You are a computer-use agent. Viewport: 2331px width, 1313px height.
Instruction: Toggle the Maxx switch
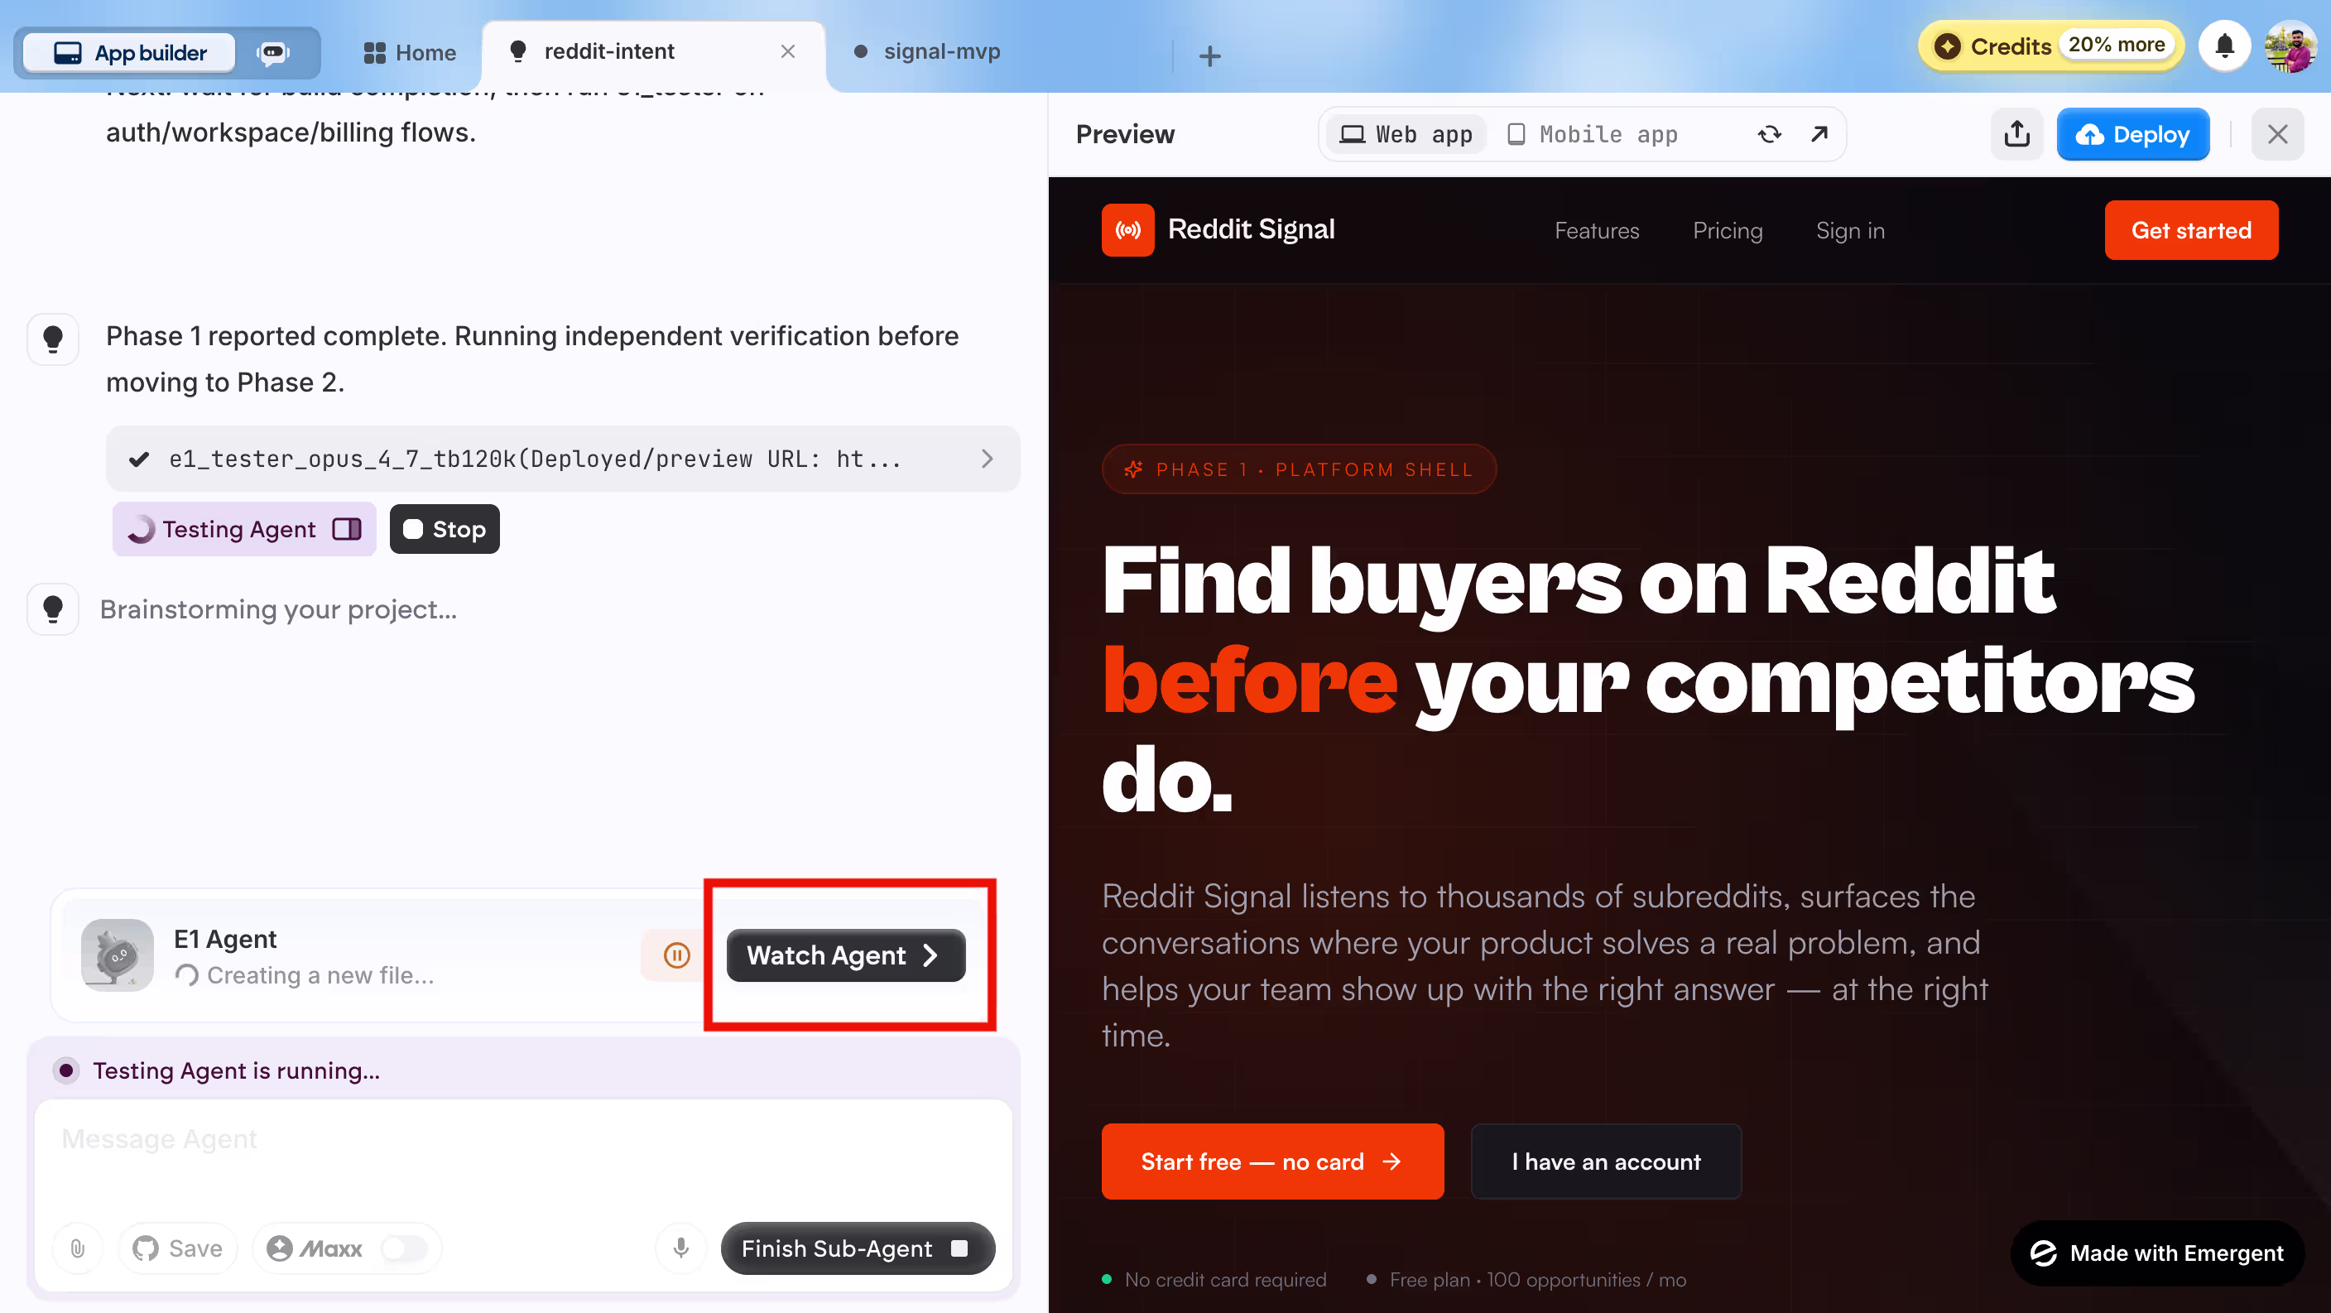point(404,1248)
